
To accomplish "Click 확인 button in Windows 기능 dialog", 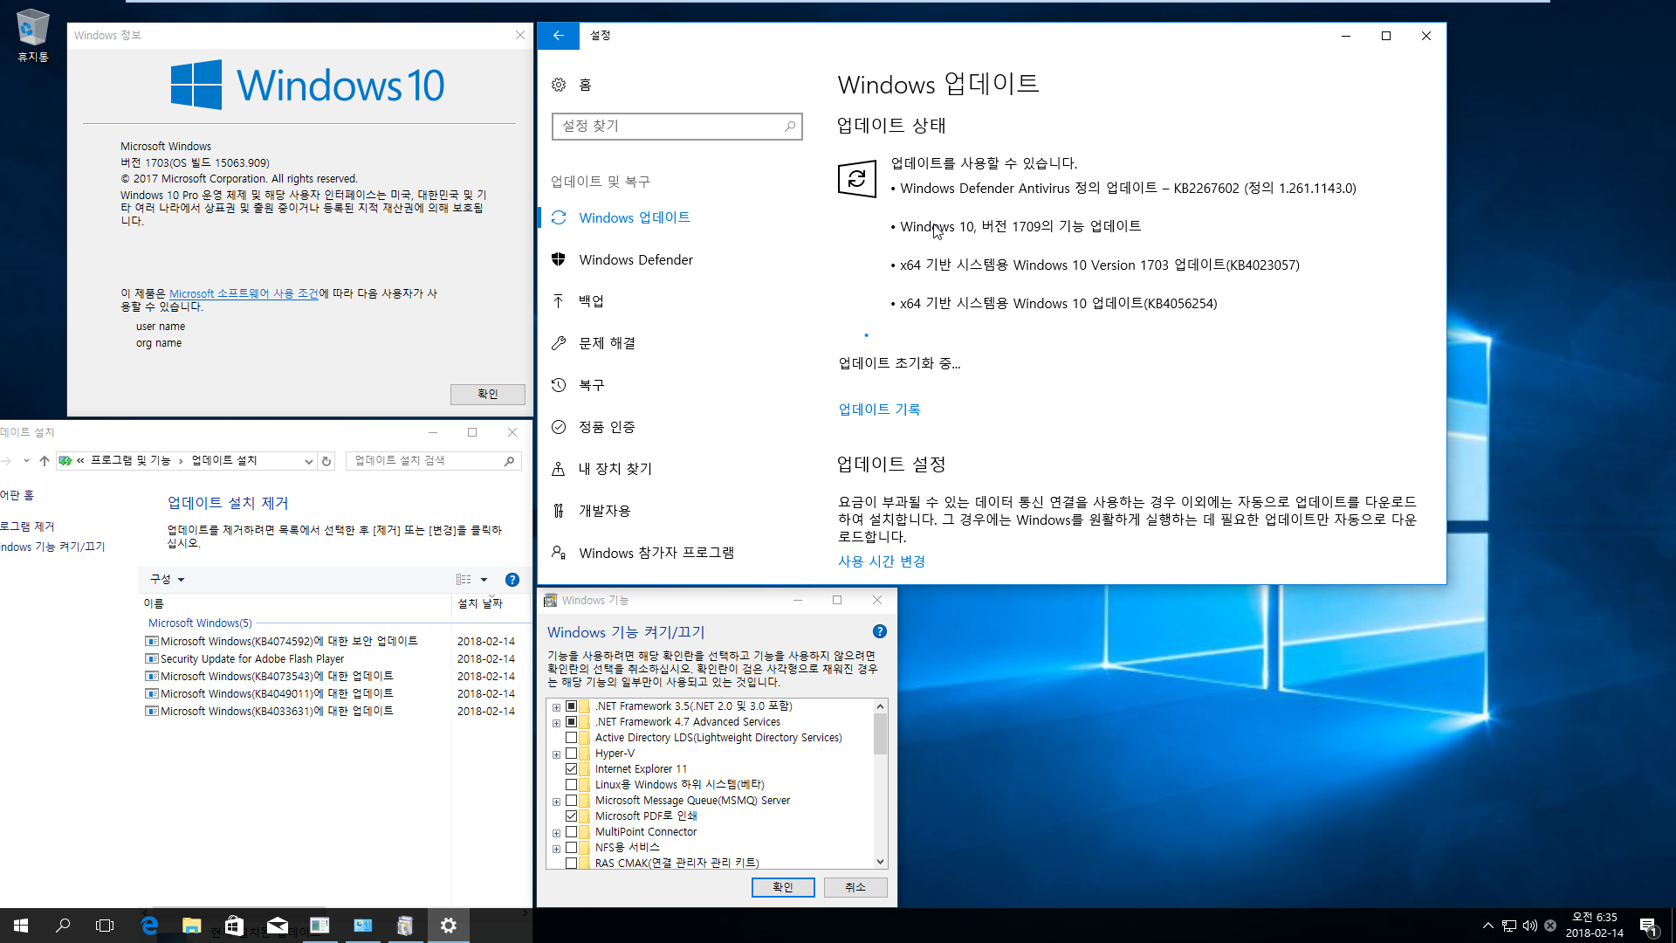I will (783, 887).
